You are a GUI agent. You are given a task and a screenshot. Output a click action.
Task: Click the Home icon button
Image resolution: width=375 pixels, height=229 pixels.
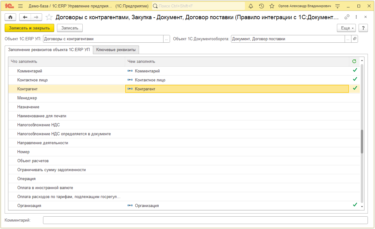pyautogui.click(x=11, y=17)
